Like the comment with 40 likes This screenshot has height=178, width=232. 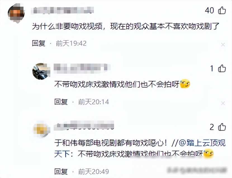[x=222, y=10]
